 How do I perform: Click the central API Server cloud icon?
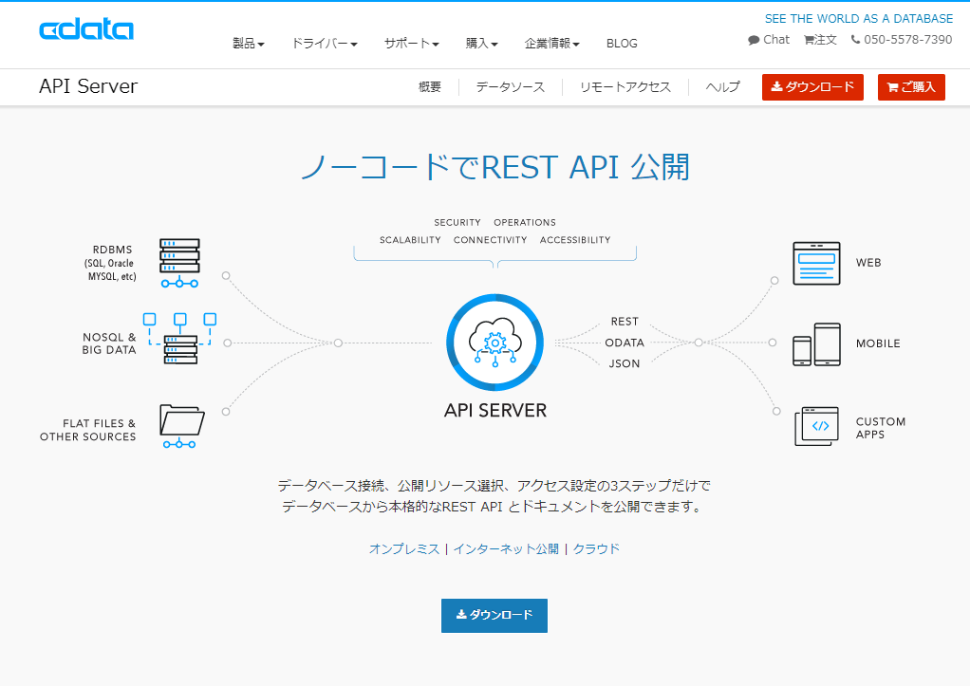[x=494, y=343]
